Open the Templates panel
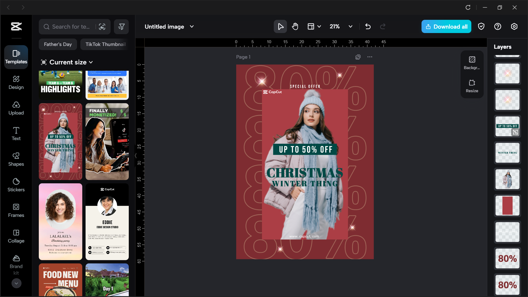528x297 pixels. [x=16, y=57]
